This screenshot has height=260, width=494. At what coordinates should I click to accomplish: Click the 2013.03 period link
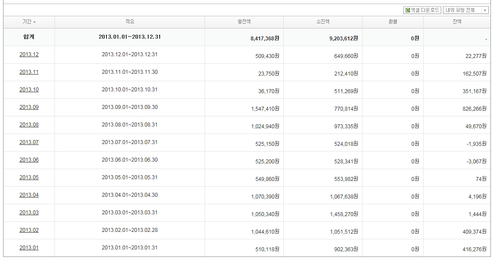pyautogui.click(x=29, y=213)
